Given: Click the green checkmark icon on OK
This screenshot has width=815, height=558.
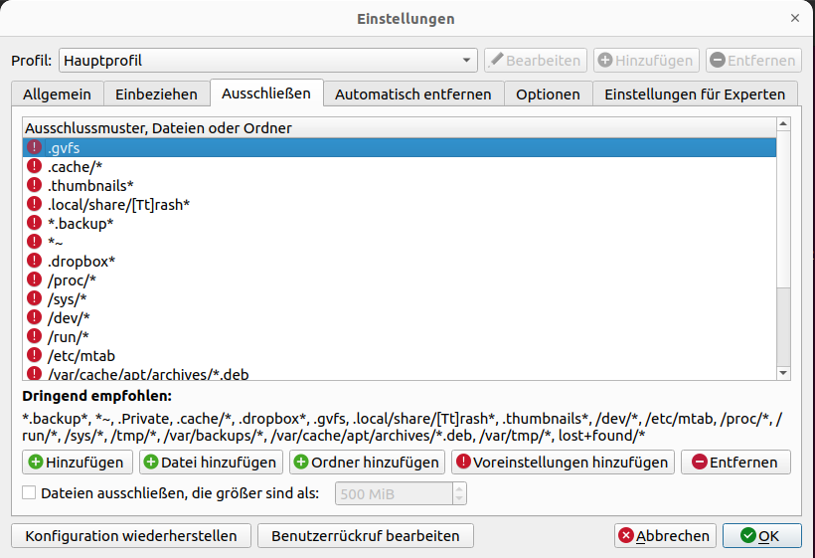Looking at the screenshot, I should point(748,536).
